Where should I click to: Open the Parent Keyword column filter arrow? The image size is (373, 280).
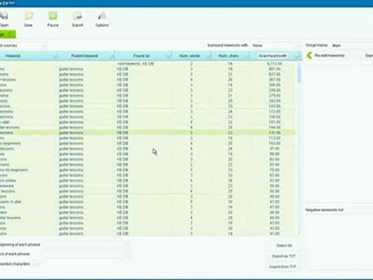[x=111, y=56]
